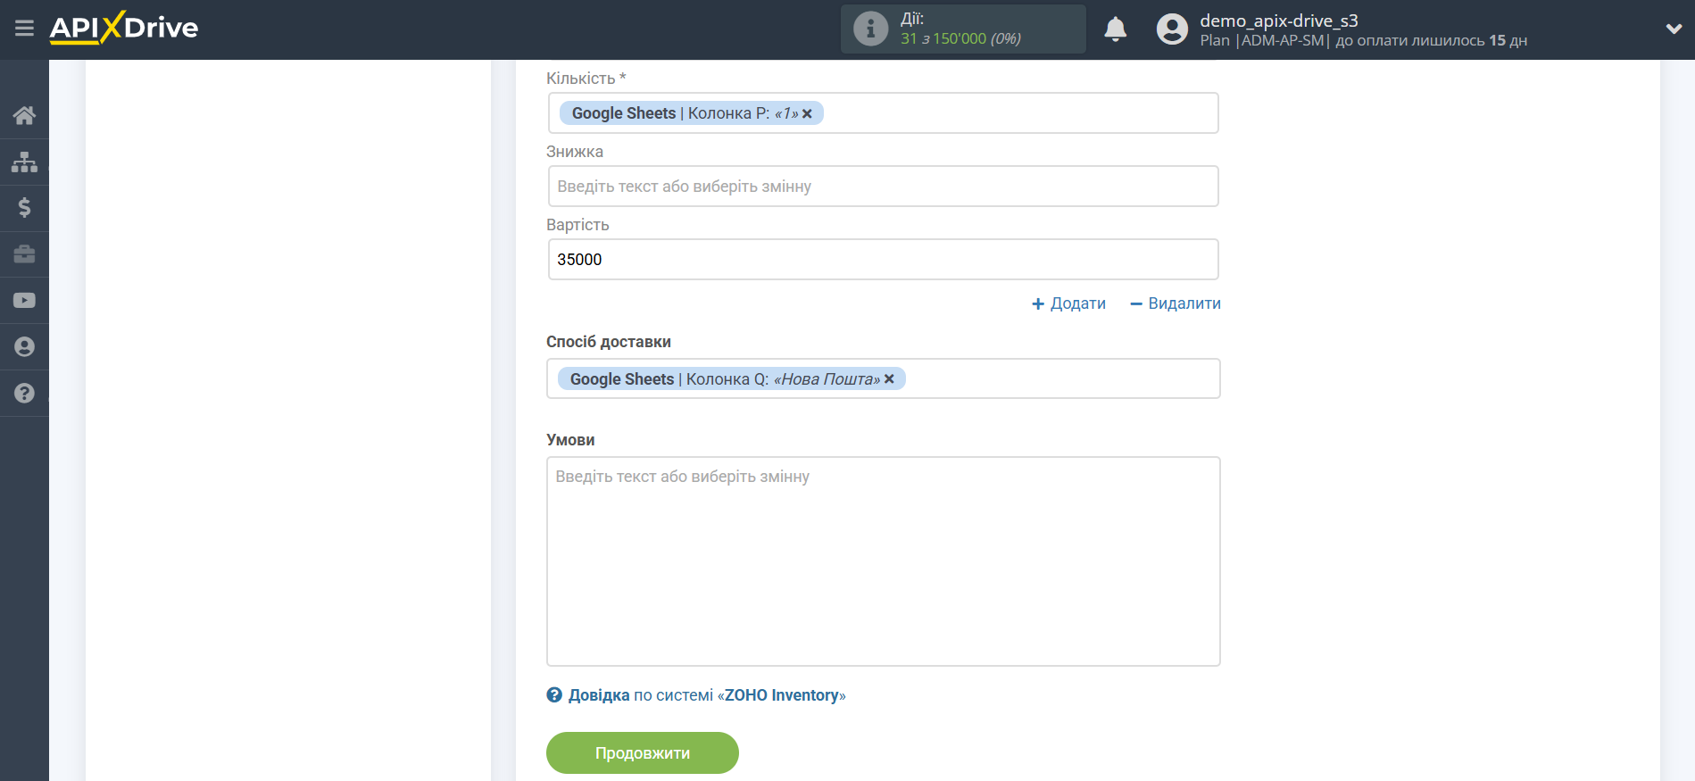The height and width of the screenshot is (781, 1695).
Task: Click the Умови text area
Action: click(x=883, y=561)
